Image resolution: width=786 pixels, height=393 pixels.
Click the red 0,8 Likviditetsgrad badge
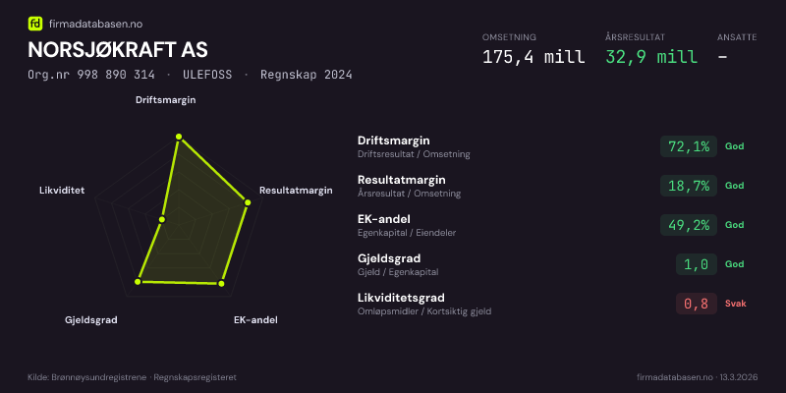coord(696,304)
